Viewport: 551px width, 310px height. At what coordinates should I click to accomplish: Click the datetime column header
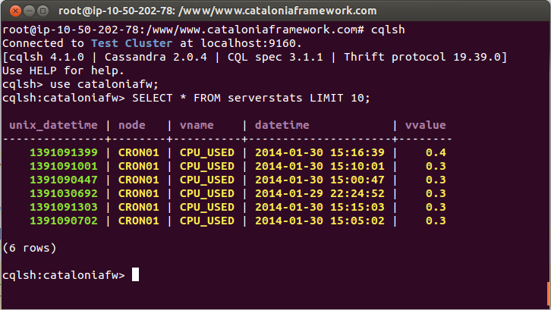coord(282,125)
